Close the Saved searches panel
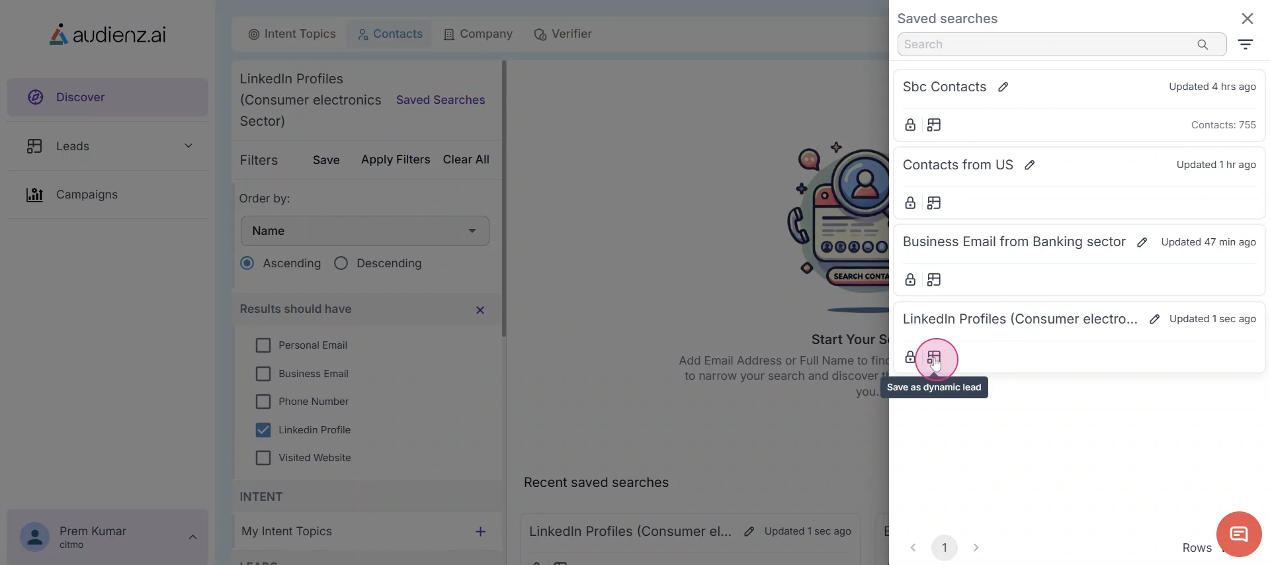Image resolution: width=1270 pixels, height=565 pixels. pyautogui.click(x=1248, y=19)
